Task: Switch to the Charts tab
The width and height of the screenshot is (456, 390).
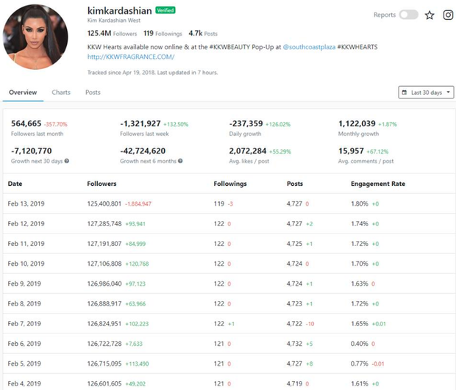Action: click(61, 93)
